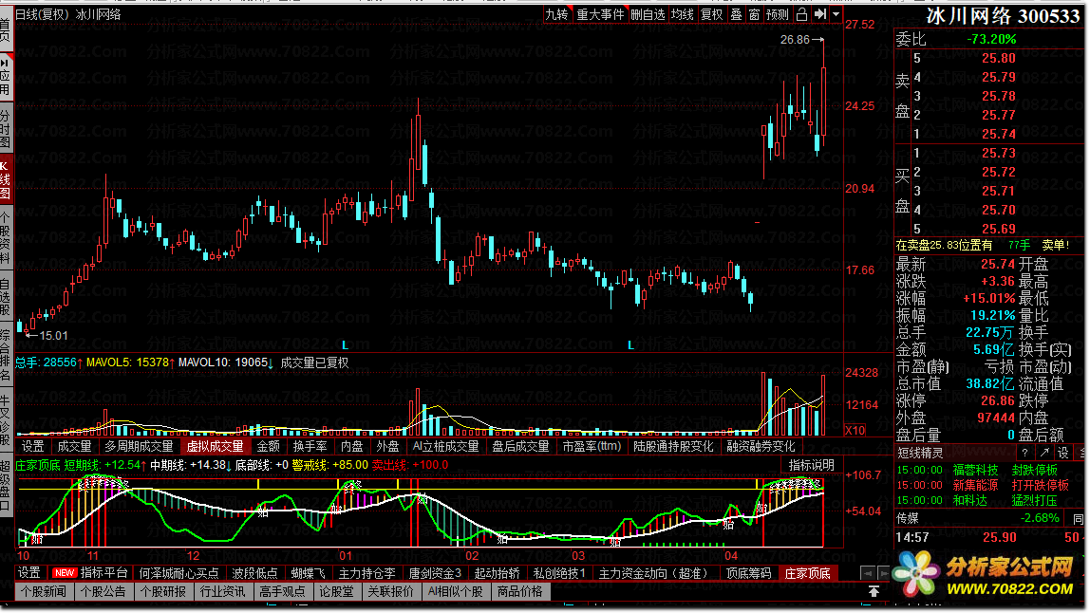Switch to 融资融券变化 tab

coord(761,446)
